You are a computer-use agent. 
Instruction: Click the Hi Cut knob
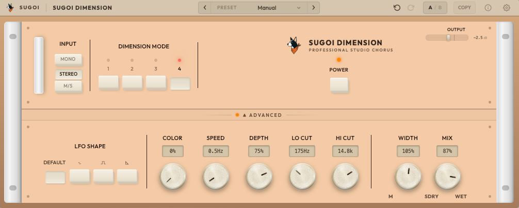(345, 176)
